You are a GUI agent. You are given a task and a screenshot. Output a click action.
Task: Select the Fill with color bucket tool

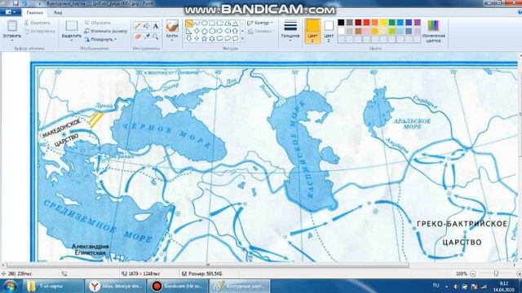pos(147,26)
